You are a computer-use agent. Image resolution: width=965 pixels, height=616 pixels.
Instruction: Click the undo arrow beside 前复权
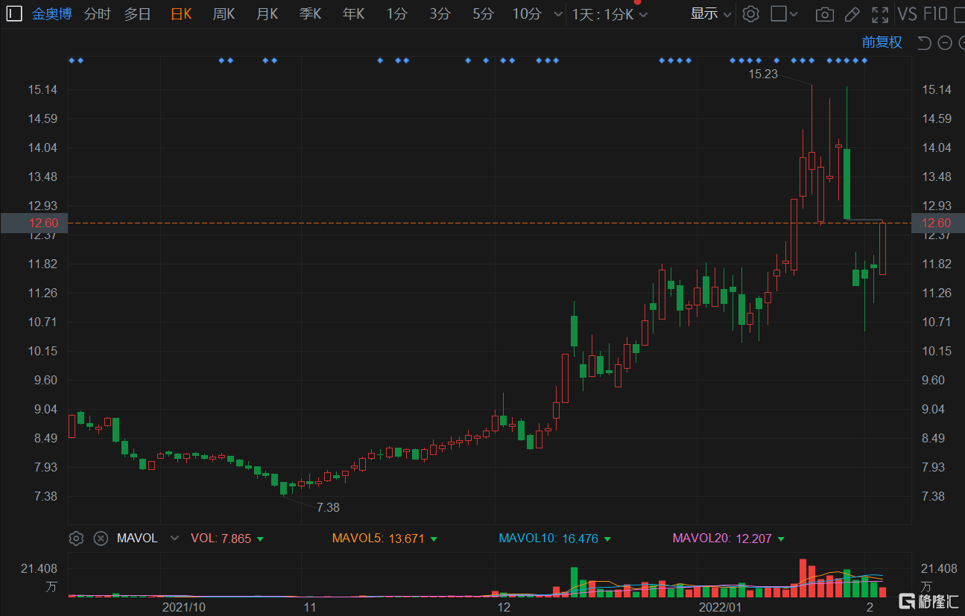pos(924,42)
